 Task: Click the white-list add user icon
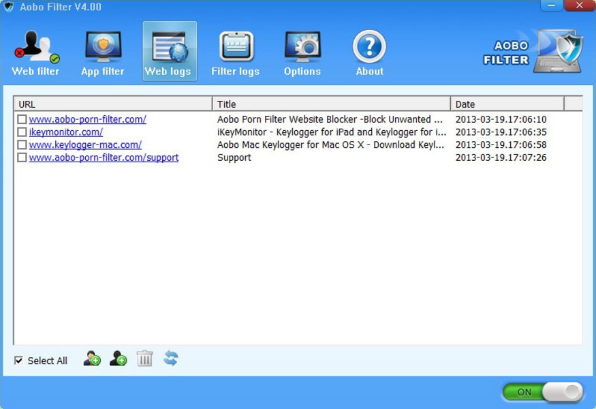(x=92, y=359)
